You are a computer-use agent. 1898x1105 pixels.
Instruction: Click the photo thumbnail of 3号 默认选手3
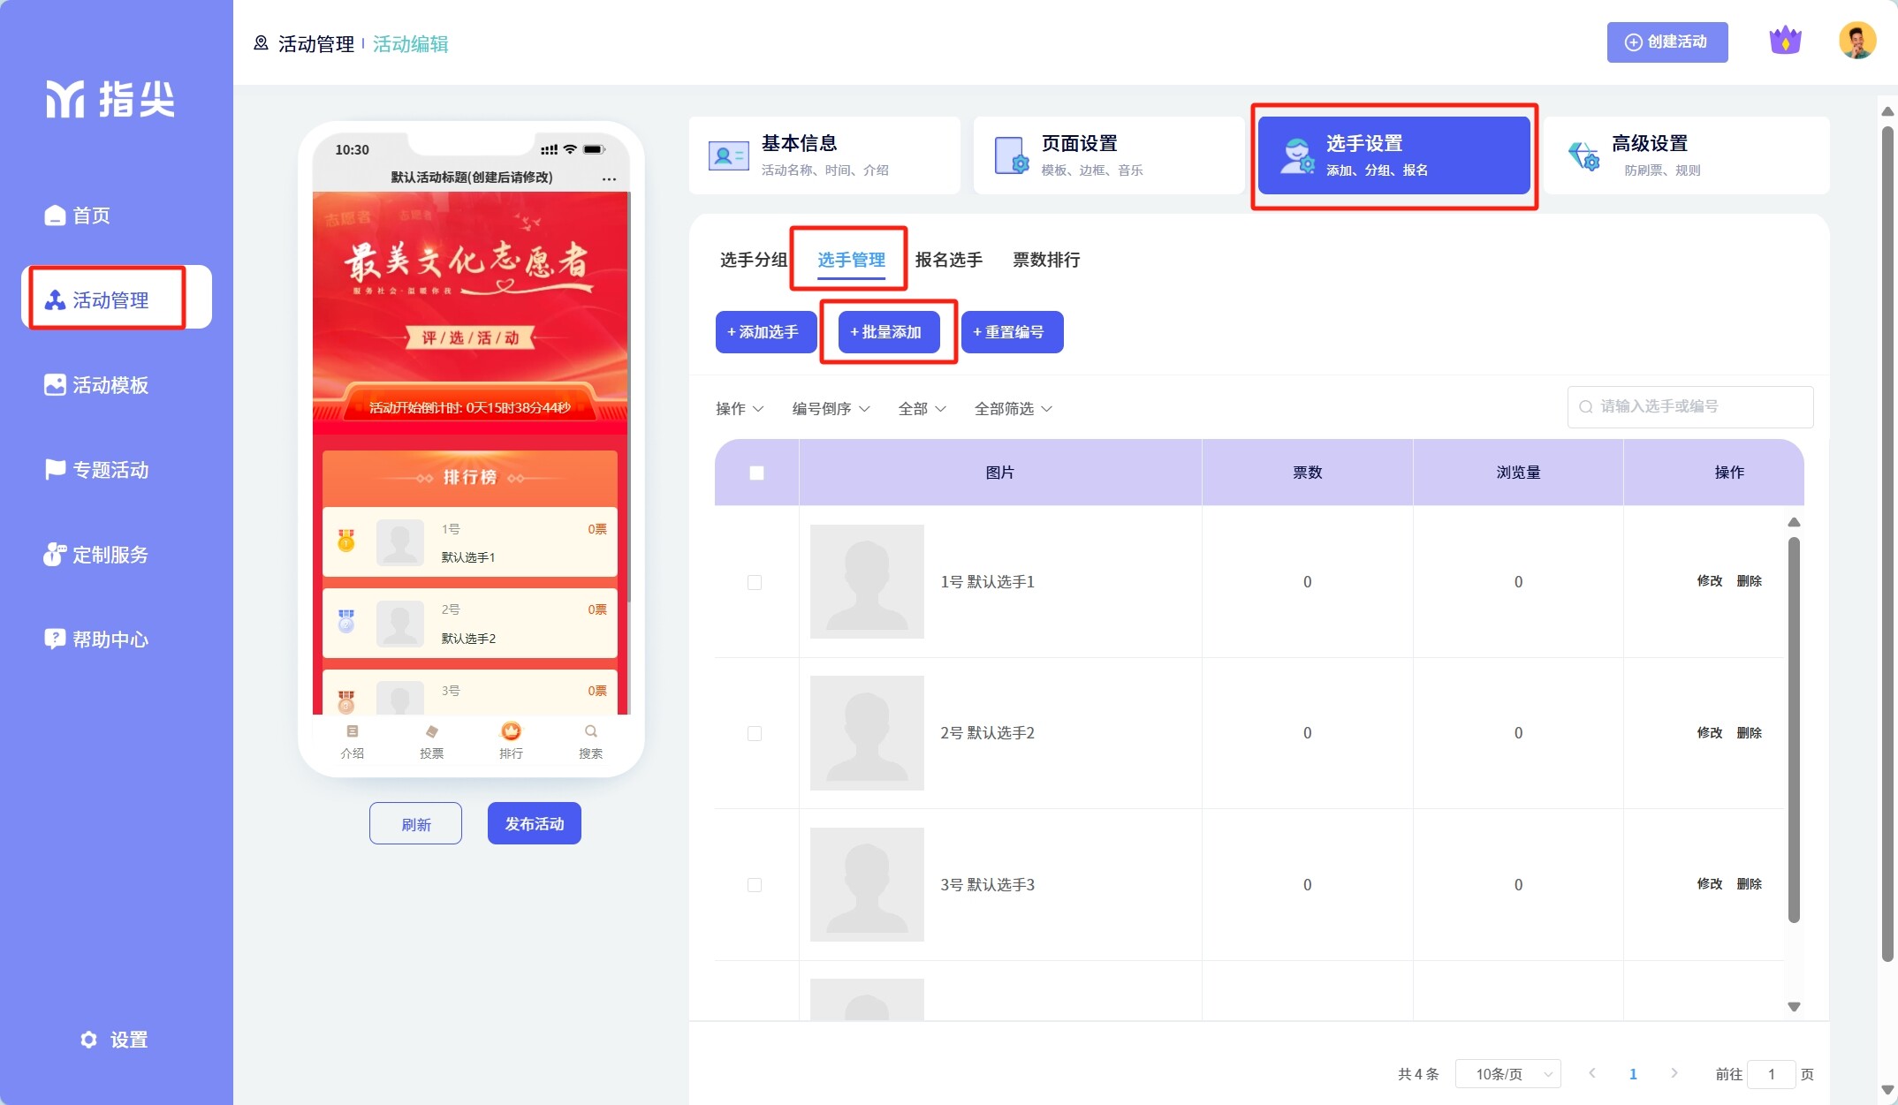[x=867, y=884]
